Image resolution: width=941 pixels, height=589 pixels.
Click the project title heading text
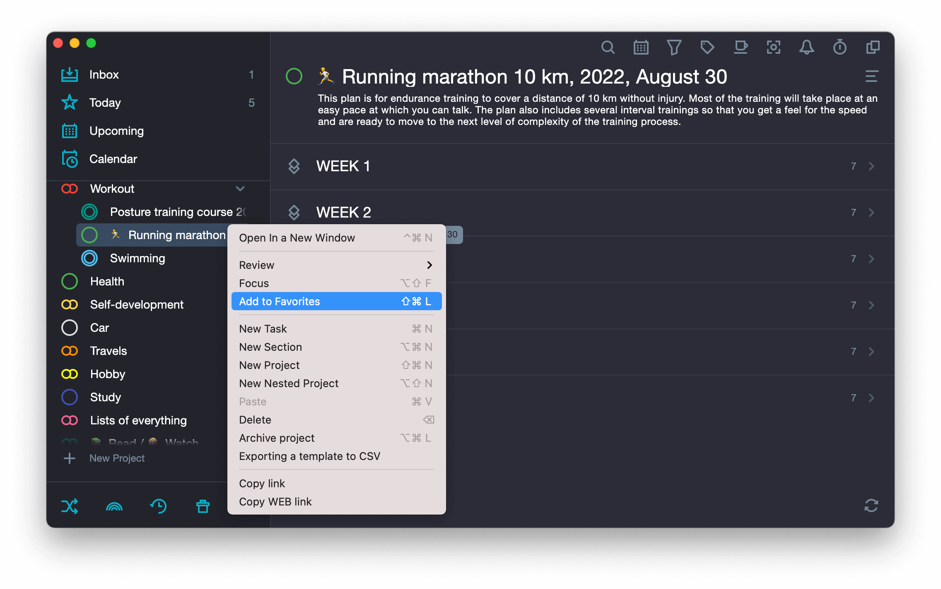[x=534, y=77]
